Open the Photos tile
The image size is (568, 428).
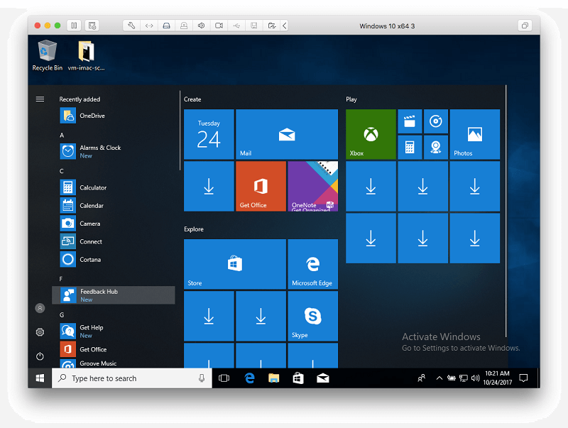click(475, 134)
